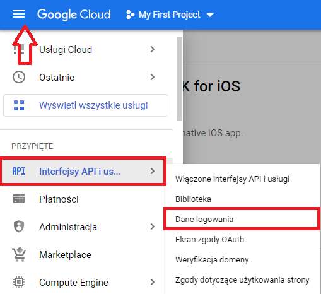Click the Wyświetl wszystkie usługi button
321x294 pixels.
tap(86, 105)
